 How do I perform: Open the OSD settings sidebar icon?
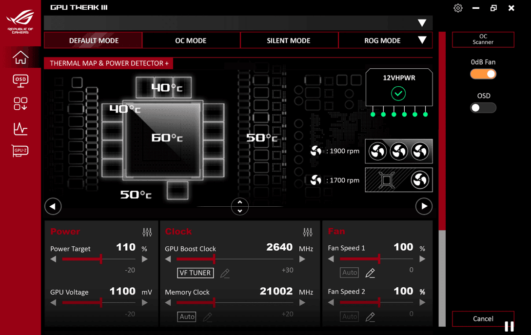[20, 81]
